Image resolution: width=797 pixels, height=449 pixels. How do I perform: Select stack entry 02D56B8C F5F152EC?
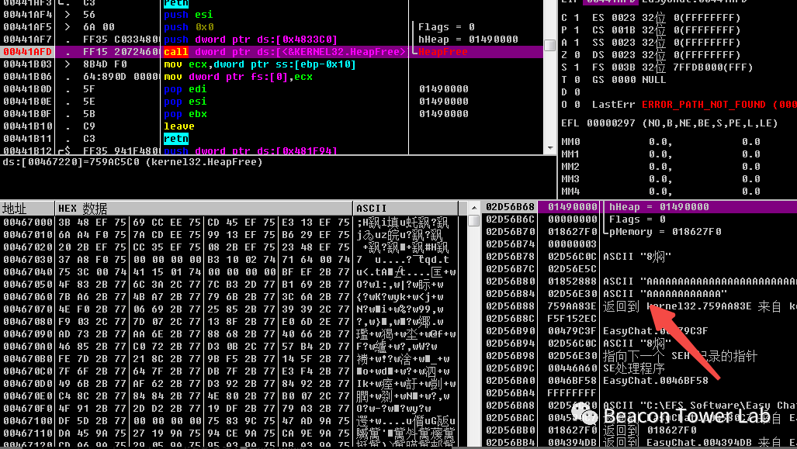pos(639,319)
